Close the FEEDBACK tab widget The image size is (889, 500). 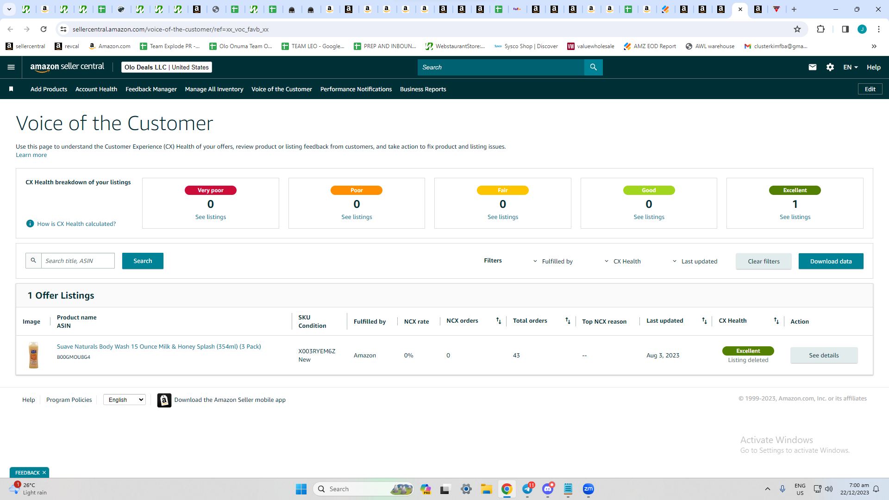[44, 473]
